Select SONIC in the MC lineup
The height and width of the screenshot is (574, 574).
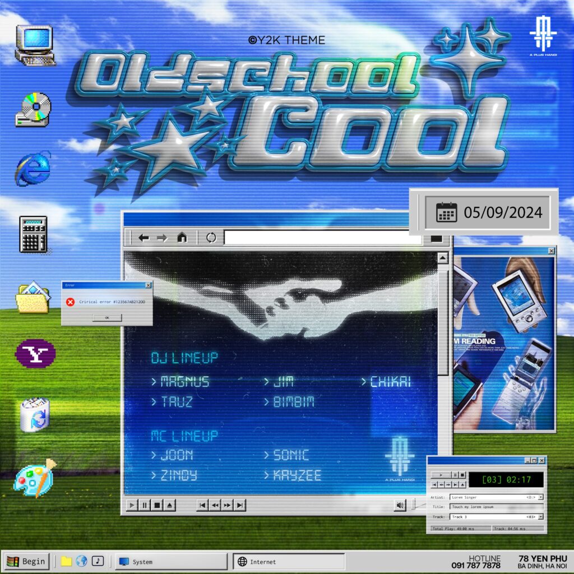click(291, 455)
